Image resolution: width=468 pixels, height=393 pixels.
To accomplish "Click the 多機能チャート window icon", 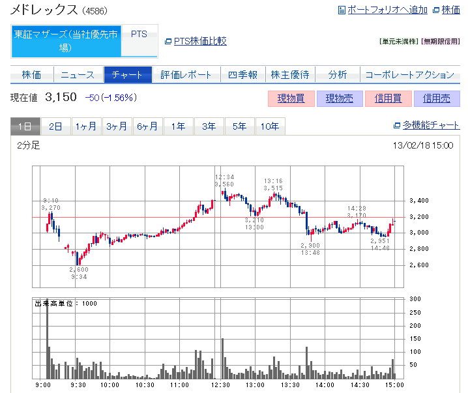I will [x=397, y=126].
